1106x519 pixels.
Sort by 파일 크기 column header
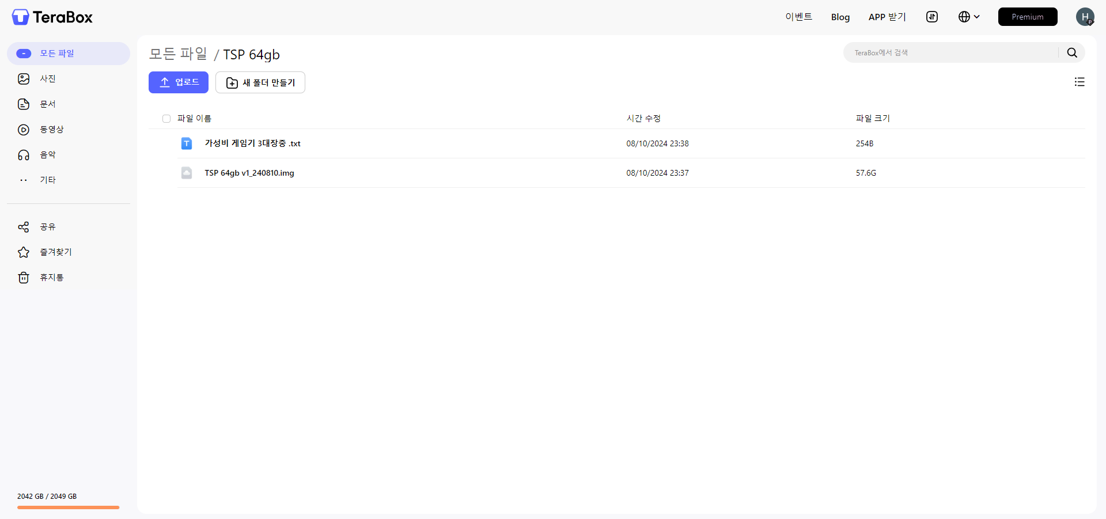(873, 119)
